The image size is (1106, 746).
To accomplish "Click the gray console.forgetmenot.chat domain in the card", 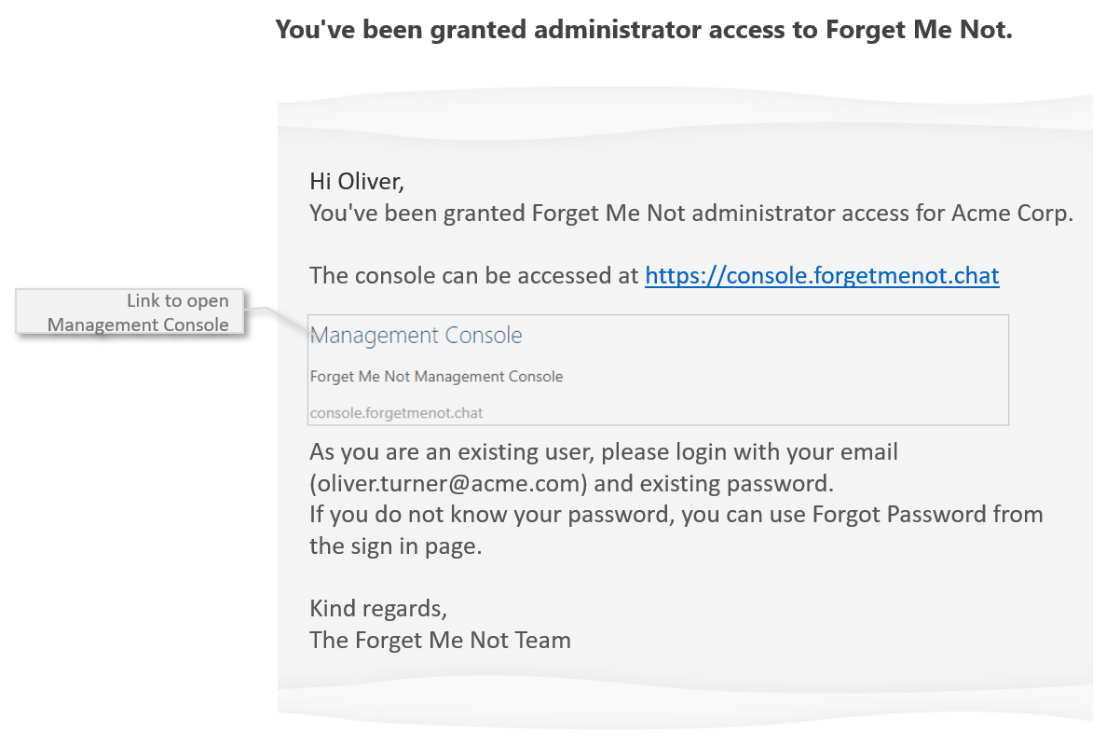I will coord(396,412).
